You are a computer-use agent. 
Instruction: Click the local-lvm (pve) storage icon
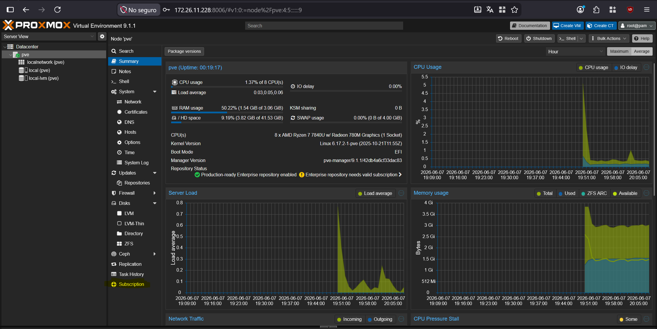(23, 78)
